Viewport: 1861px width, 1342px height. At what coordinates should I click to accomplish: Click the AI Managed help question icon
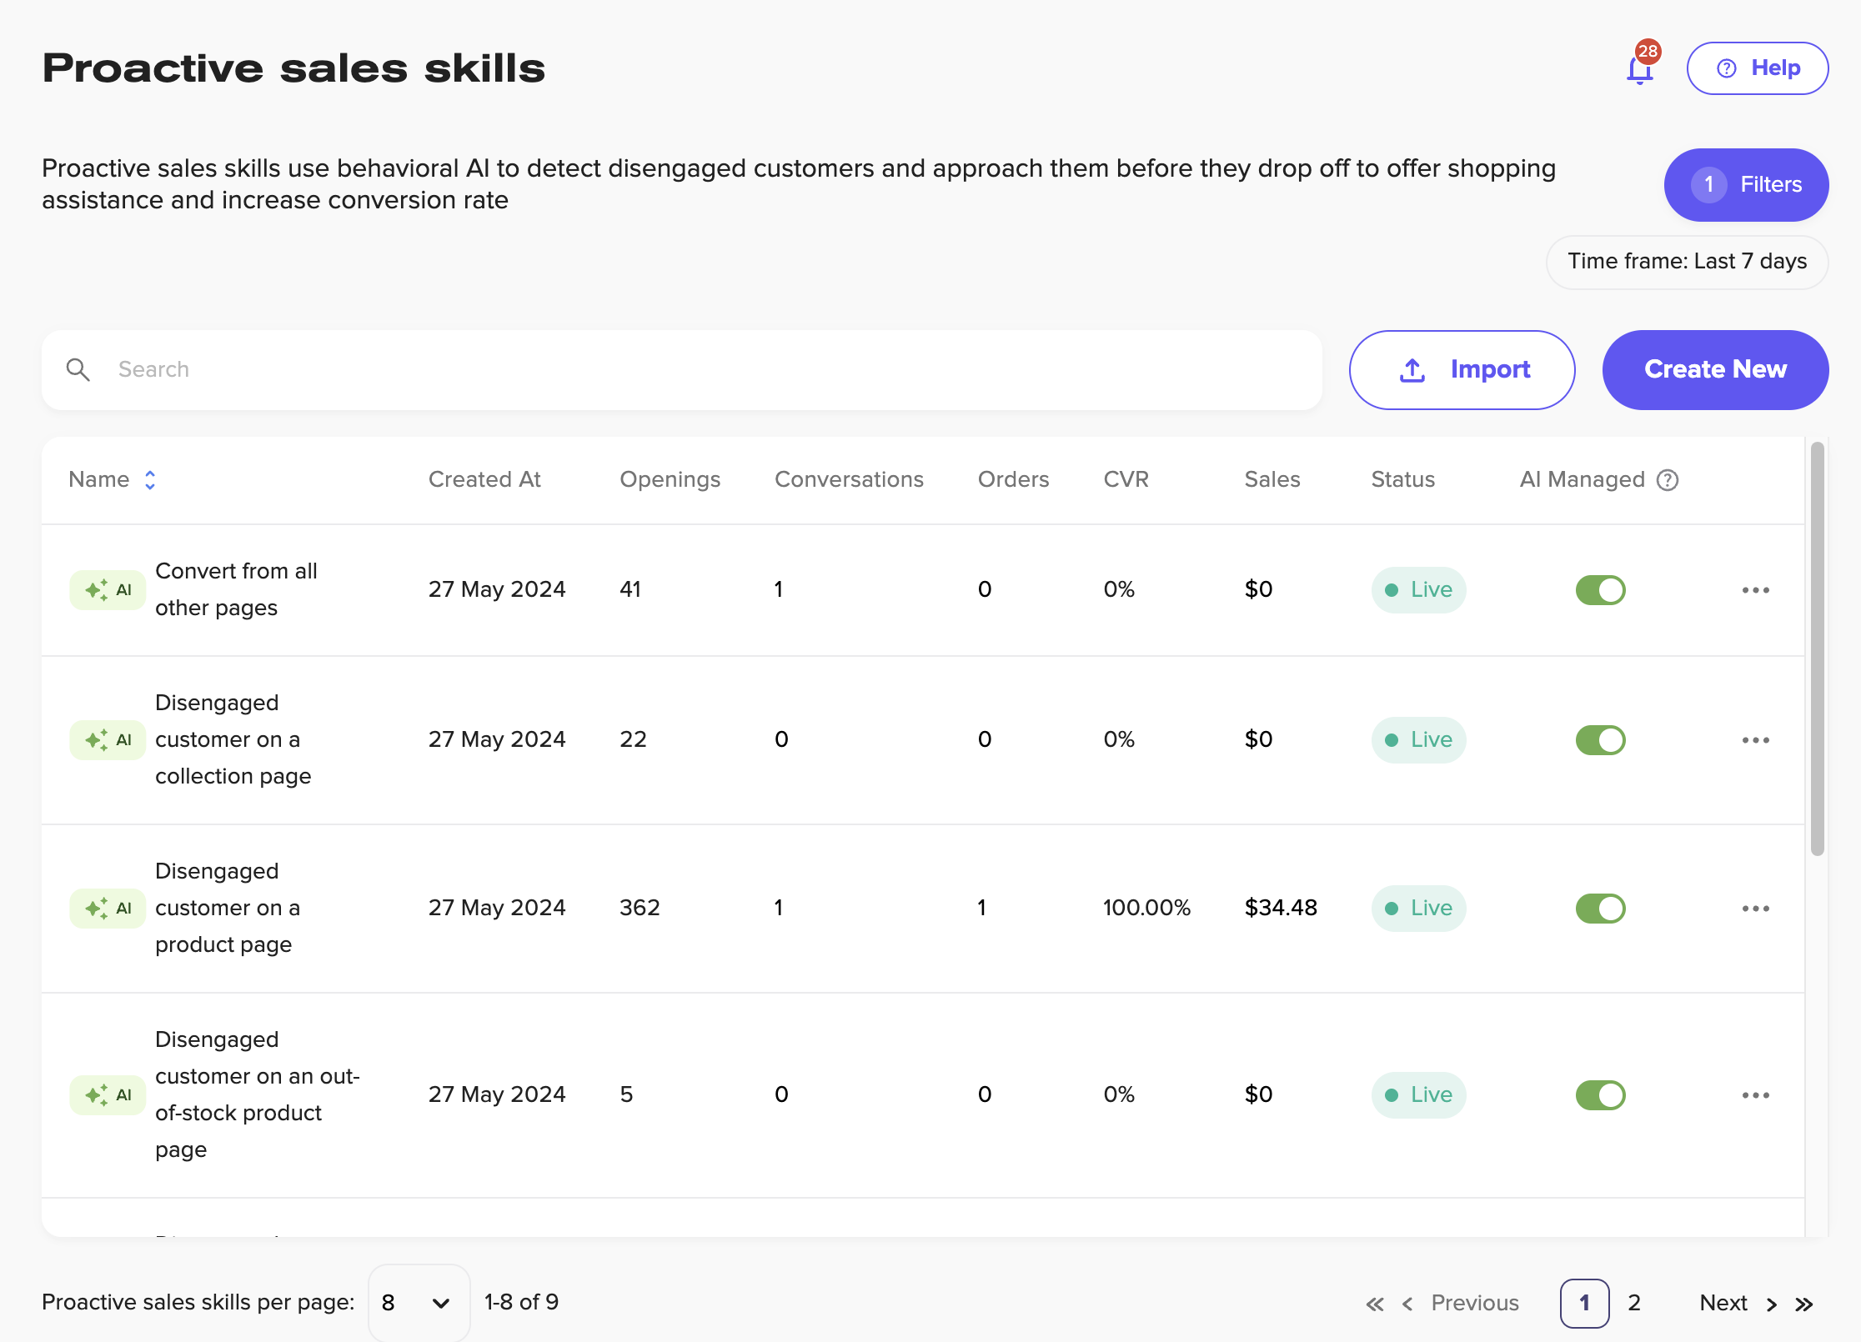click(1667, 480)
